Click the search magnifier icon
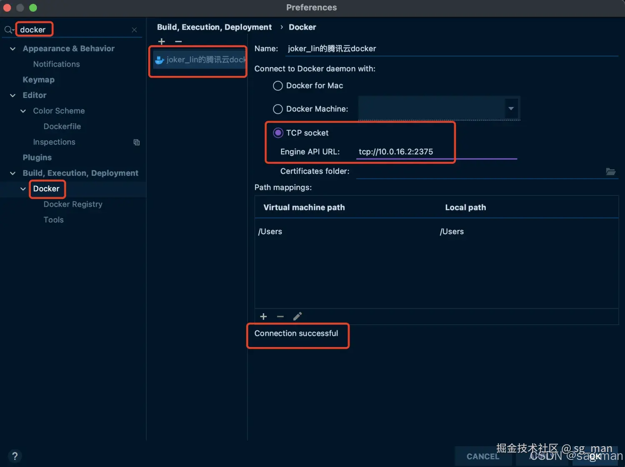625x467 pixels. click(x=8, y=30)
